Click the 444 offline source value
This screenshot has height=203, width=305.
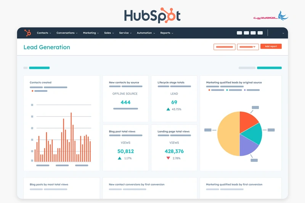(x=125, y=102)
